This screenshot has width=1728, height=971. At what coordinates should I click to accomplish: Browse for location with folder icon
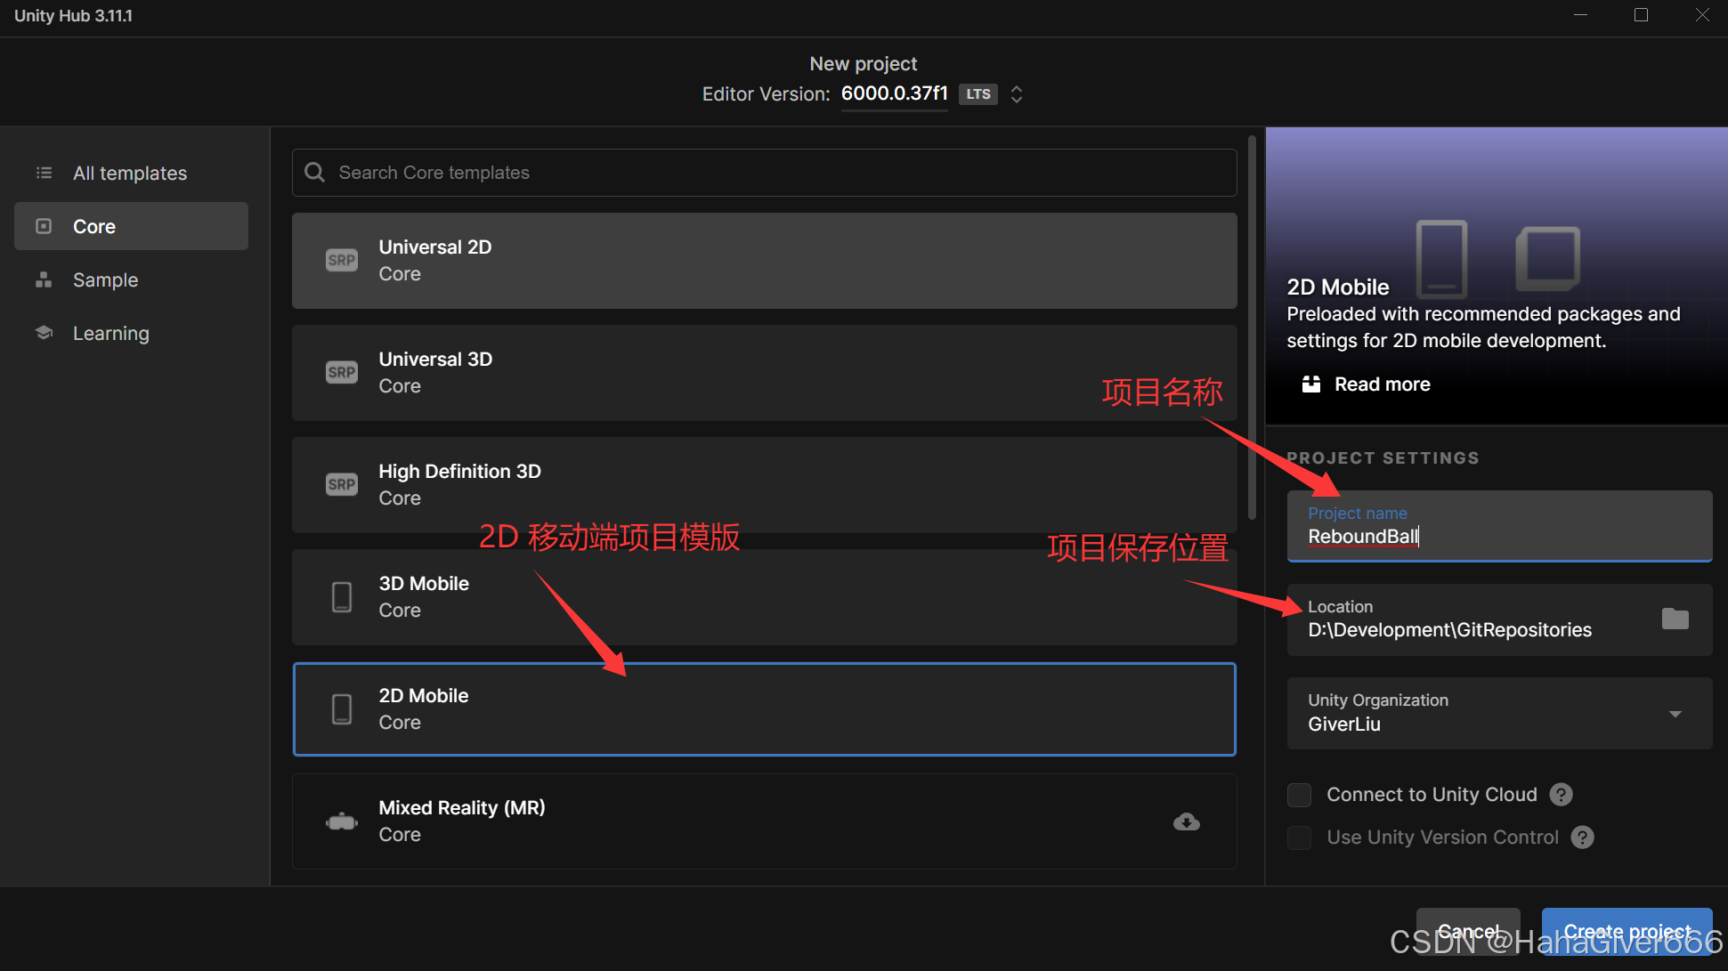[1675, 619]
